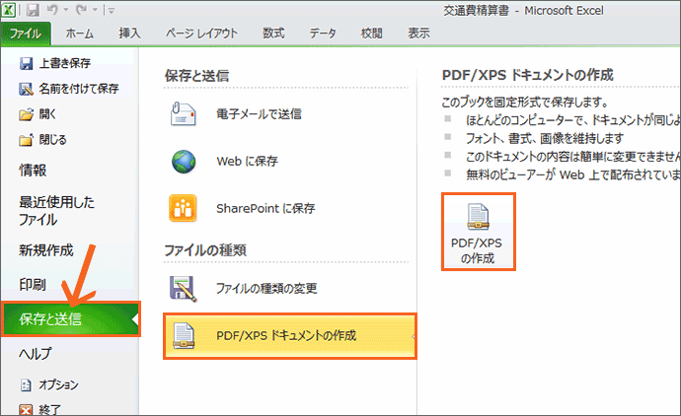The height and width of the screenshot is (416, 681).
Task: Switch to the データ ribbon tab
Action: [x=323, y=34]
